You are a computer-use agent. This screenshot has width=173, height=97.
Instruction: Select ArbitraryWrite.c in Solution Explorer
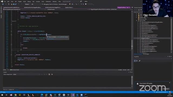coord(145,24)
